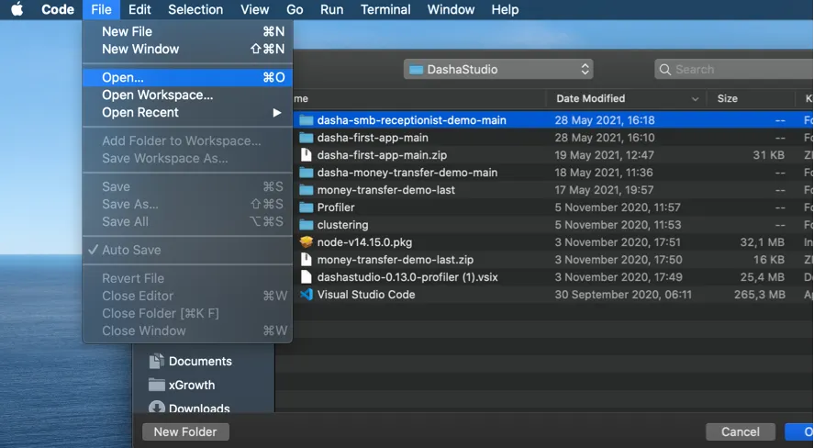Select the dasha-money-transfer-demo-main folder name
Image resolution: width=814 pixels, height=448 pixels.
click(x=407, y=173)
